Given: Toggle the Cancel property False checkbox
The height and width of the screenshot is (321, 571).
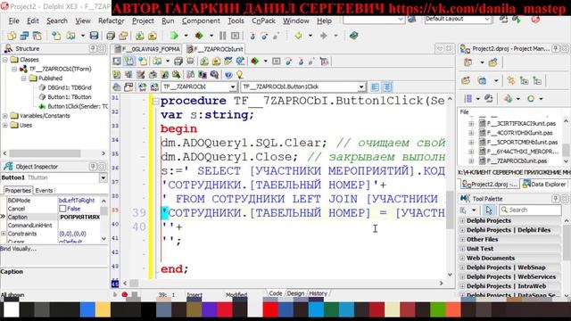Looking at the screenshot, I should click(62, 209).
